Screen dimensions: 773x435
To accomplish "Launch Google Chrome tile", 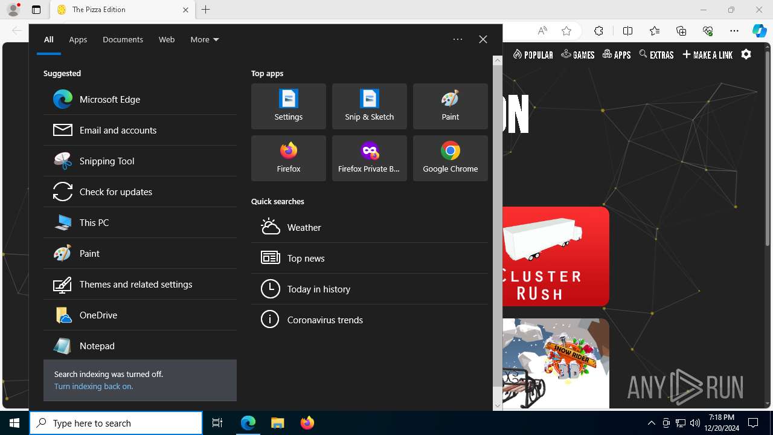I will pyautogui.click(x=451, y=158).
